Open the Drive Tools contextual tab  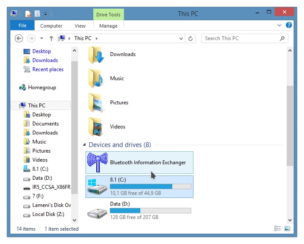(x=108, y=15)
